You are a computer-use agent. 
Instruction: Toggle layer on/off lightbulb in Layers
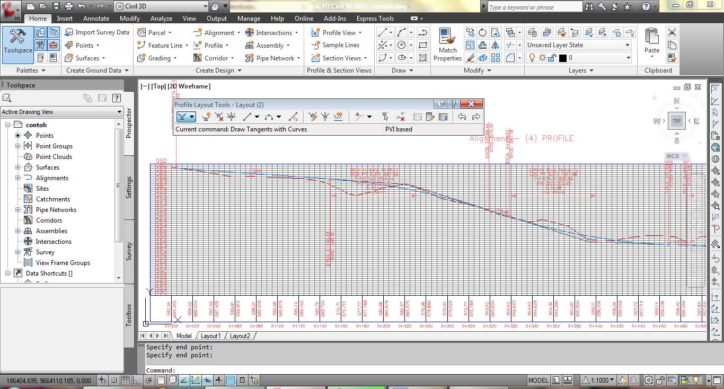532,58
